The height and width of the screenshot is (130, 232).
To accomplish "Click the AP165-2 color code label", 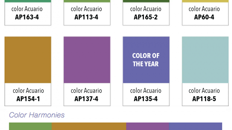I will point(146,17).
